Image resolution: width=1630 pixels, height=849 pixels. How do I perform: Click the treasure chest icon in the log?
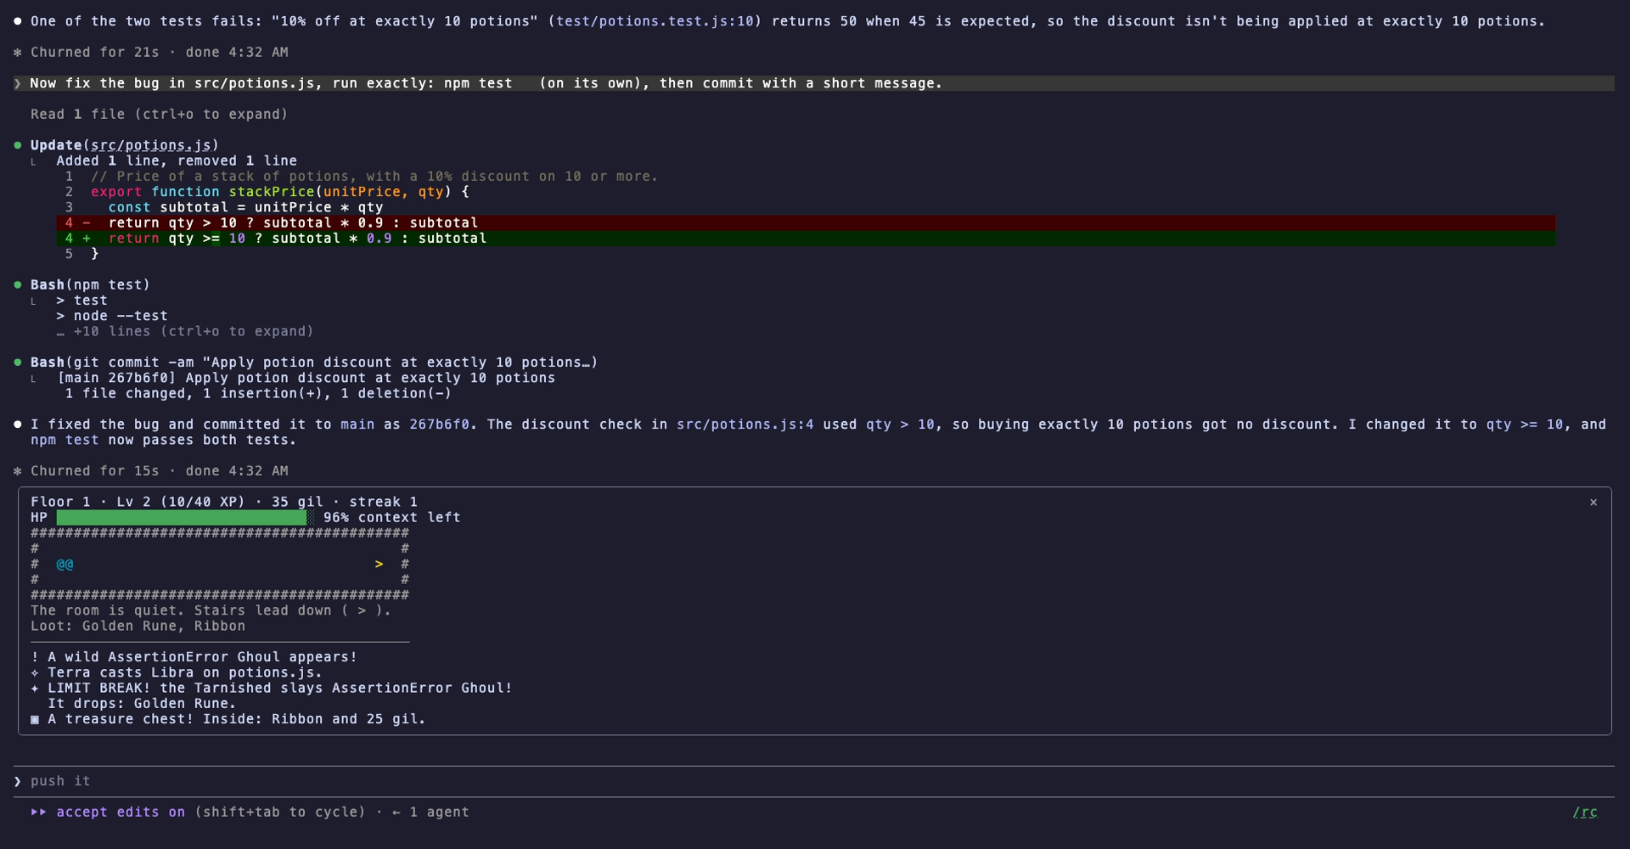[35, 719]
